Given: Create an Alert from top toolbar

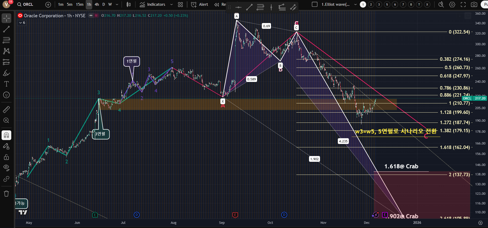Looking at the screenshot, I should 200,4.
